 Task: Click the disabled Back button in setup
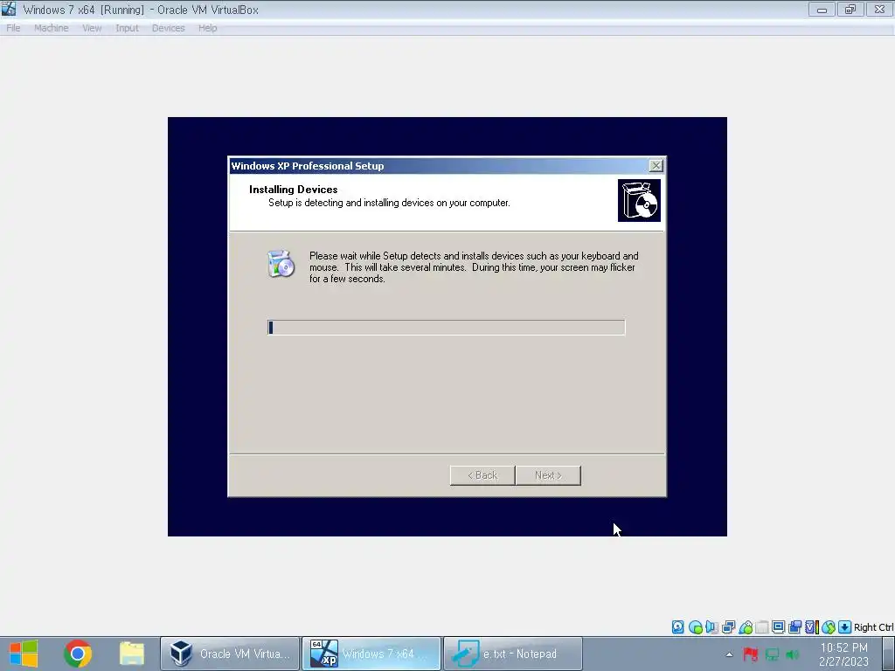482,475
